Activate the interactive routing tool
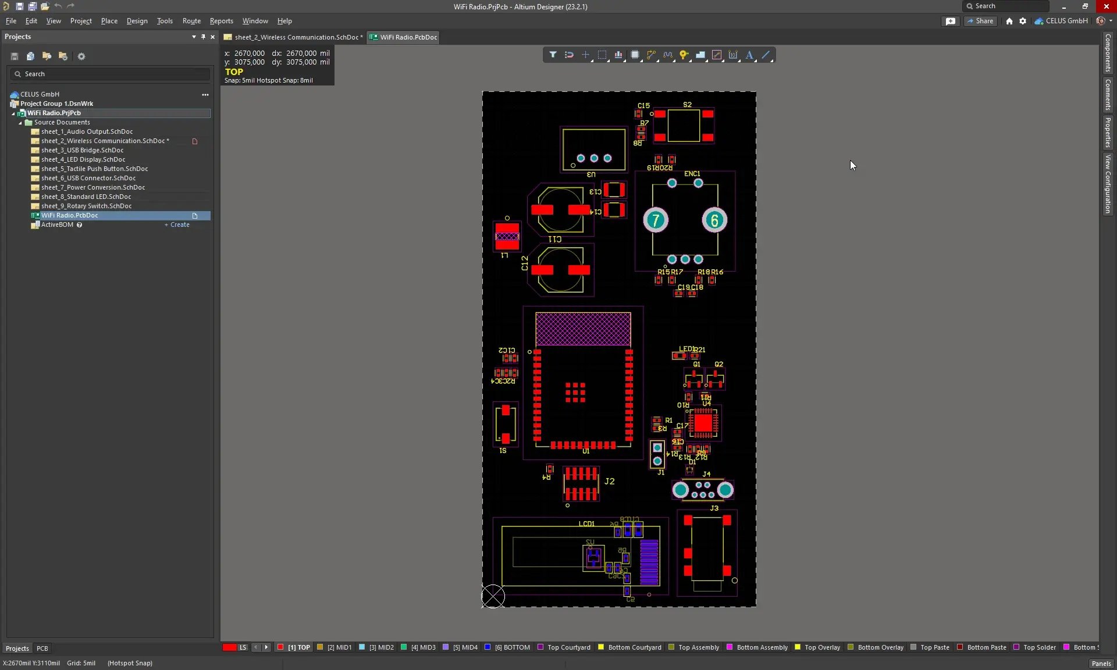 tap(651, 55)
